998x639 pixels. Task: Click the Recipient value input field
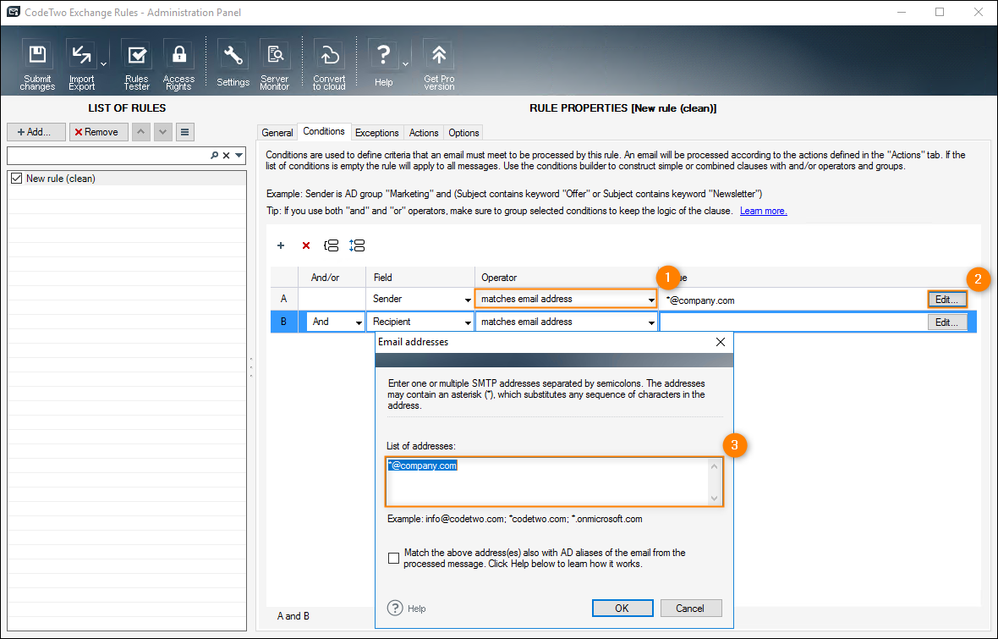pos(793,322)
